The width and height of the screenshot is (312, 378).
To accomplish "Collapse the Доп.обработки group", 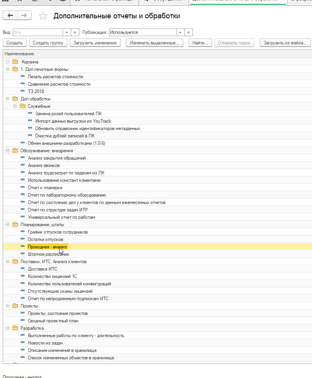I will (7, 99).
